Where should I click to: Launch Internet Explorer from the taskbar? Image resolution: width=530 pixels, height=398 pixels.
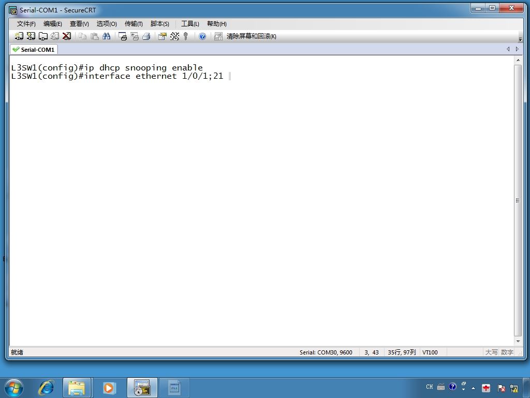(46, 388)
